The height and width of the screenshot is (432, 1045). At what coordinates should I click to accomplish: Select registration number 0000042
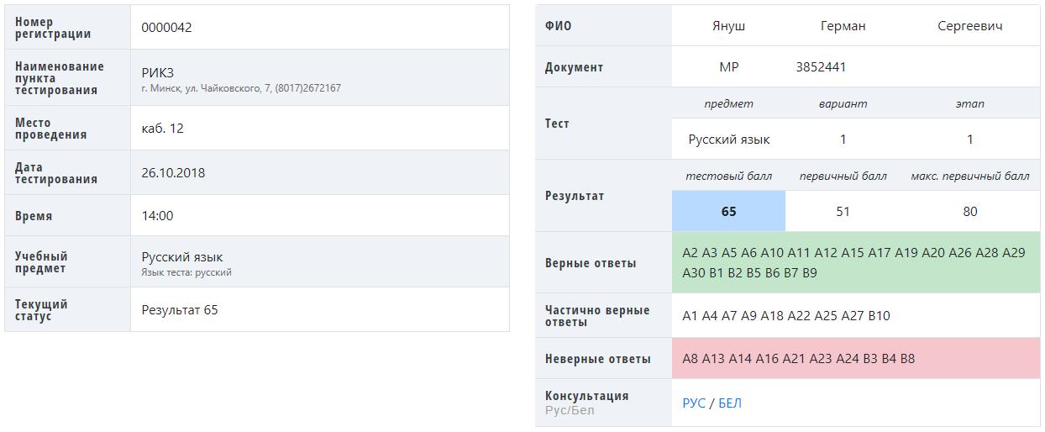click(x=166, y=27)
